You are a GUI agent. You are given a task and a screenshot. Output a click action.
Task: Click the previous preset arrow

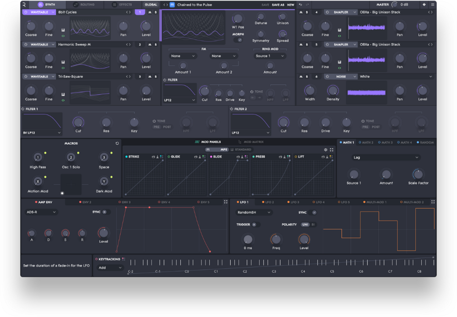[x=164, y=4]
